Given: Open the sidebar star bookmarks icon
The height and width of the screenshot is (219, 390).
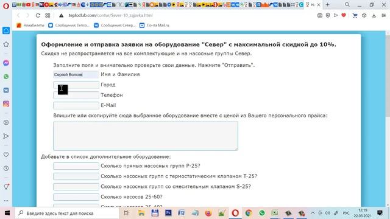Looking at the screenshot, I should pos(6,44).
